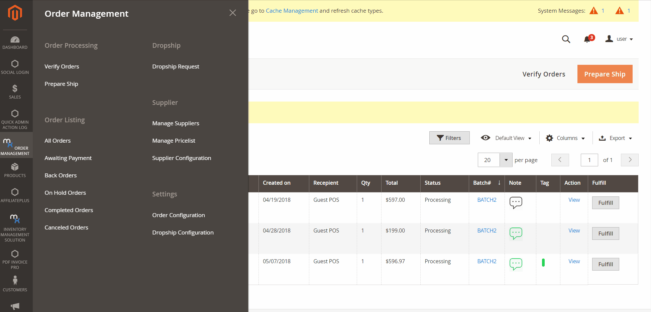Image resolution: width=651 pixels, height=312 pixels.
Task: Fulfill the $597.00 order
Action: (605, 203)
